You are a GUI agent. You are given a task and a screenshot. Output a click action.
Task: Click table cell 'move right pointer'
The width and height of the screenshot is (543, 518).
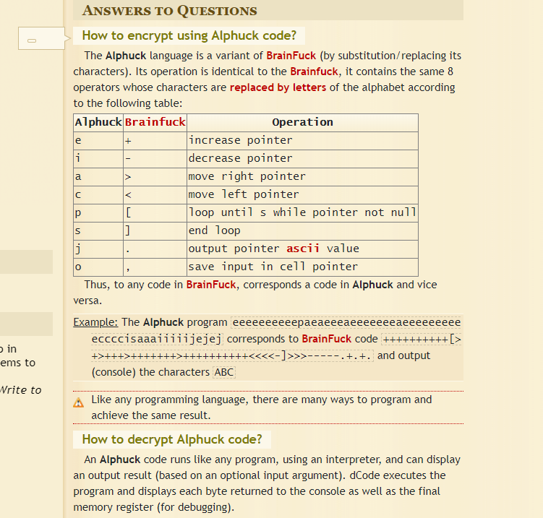[303, 176]
